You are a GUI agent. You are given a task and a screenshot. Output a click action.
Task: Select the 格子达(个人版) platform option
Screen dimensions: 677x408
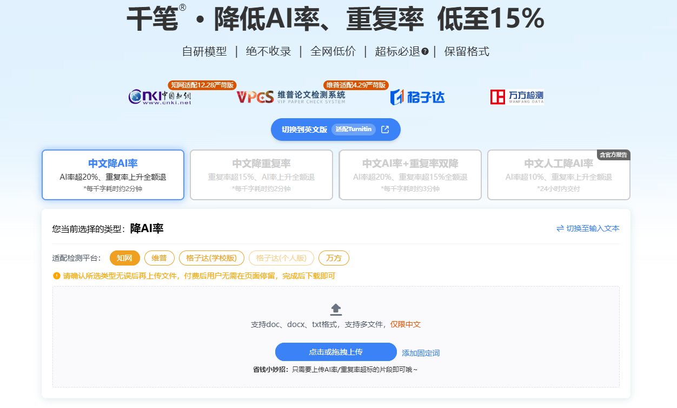coord(281,258)
